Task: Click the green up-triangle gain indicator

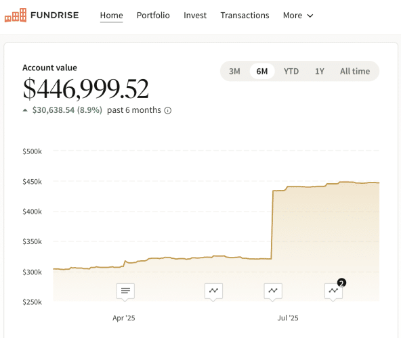Action: tap(25, 110)
